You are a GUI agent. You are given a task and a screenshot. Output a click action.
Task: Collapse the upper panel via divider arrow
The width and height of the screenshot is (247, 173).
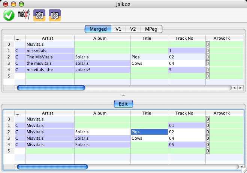pos(123,95)
